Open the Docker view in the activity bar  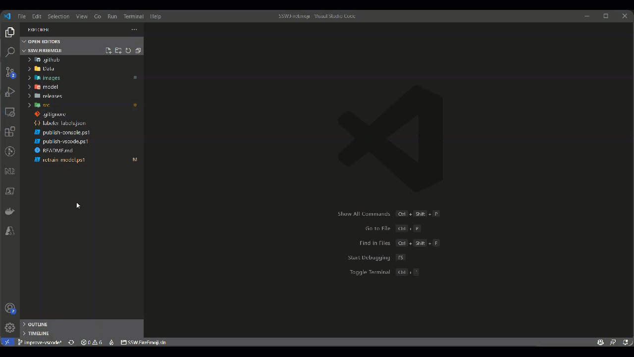10,211
